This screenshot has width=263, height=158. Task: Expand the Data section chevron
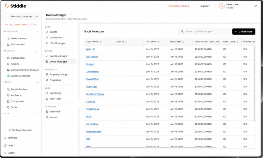pyautogui.click(x=37, y=114)
